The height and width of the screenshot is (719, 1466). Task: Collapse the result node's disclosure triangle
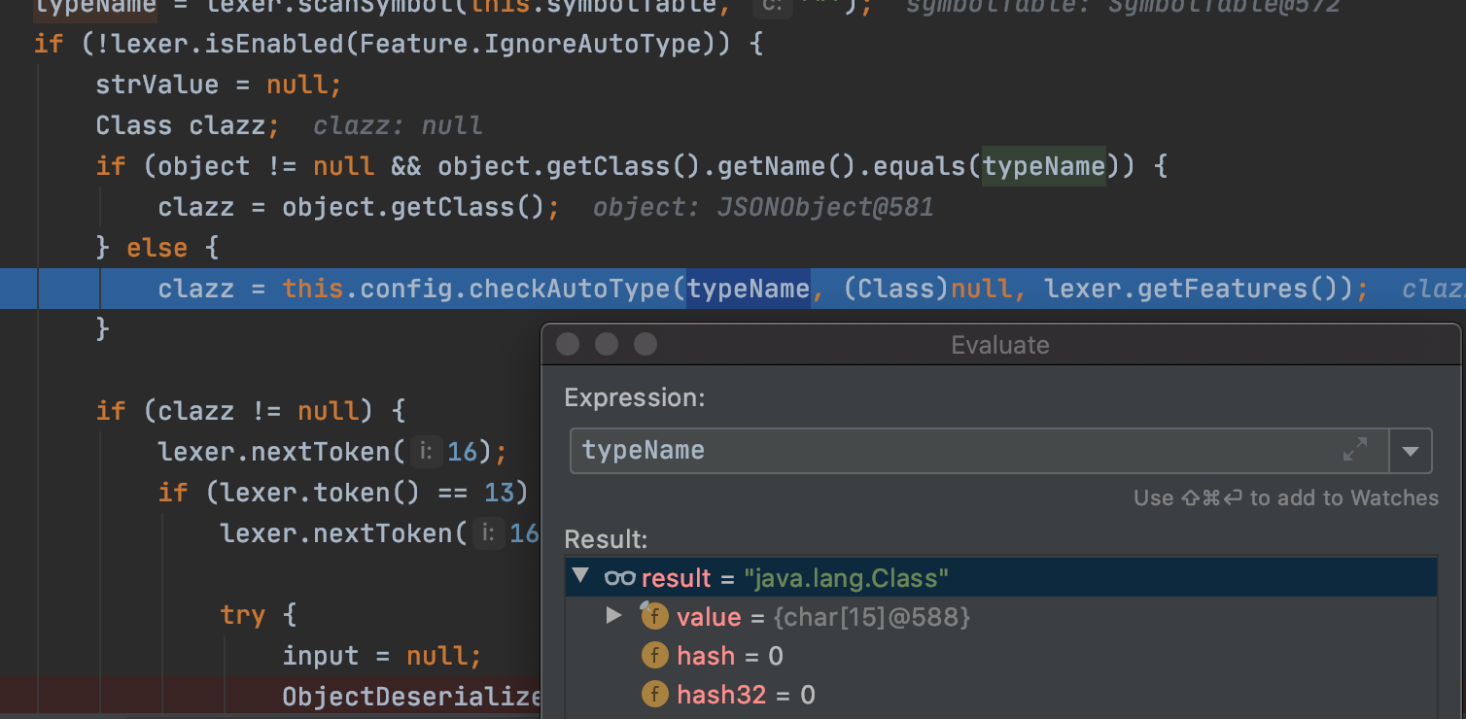tap(580, 576)
